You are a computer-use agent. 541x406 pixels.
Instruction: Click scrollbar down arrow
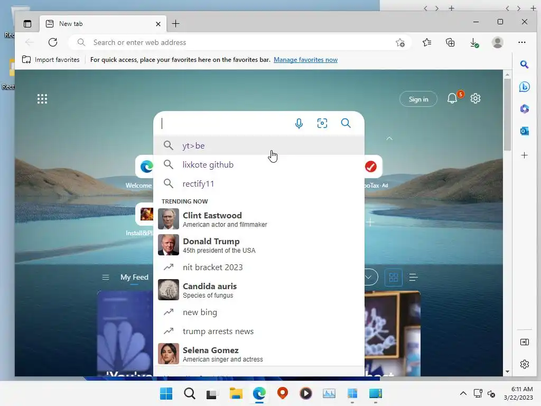tap(507, 372)
